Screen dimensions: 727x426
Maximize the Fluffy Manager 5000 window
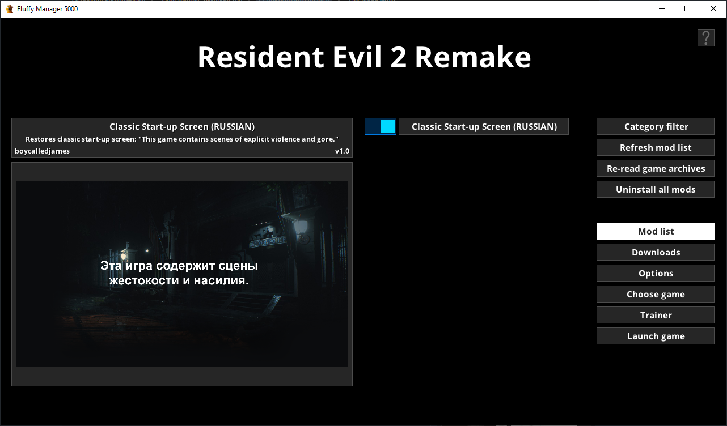point(687,8)
